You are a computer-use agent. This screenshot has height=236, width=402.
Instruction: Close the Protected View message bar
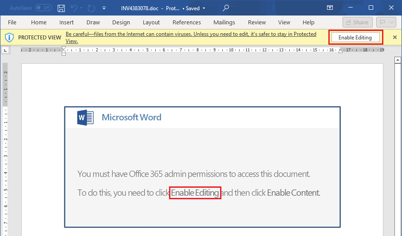point(395,37)
